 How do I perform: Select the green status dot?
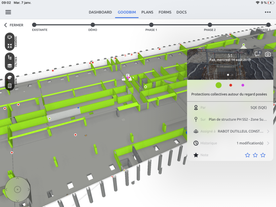tap(218, 85)
